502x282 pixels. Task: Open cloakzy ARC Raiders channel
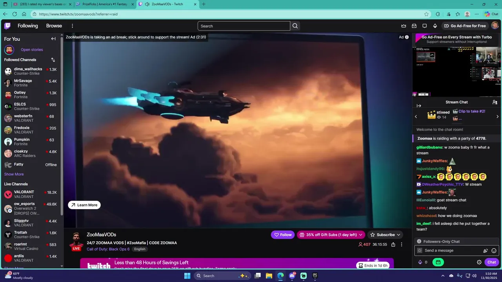click(x=31, y=154)
